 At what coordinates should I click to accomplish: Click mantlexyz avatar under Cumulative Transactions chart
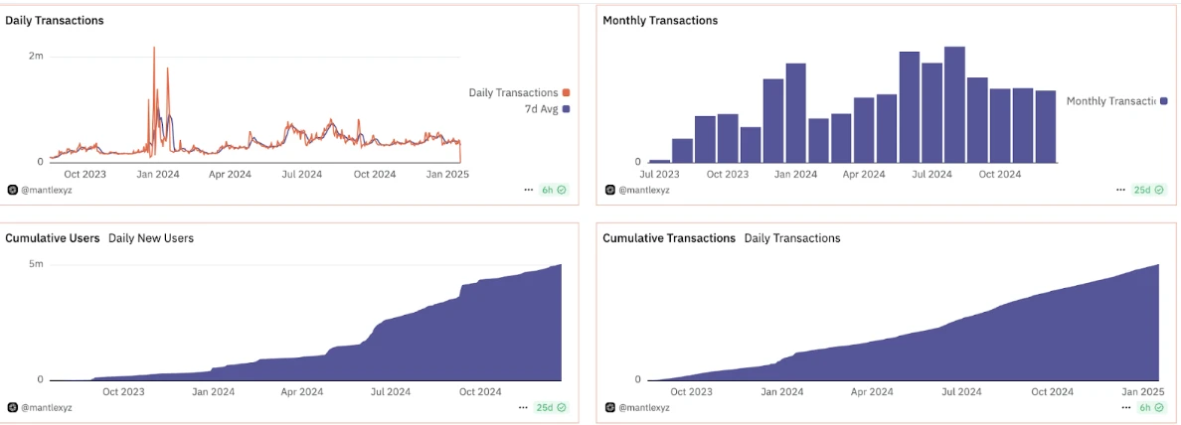click(610, 407)
